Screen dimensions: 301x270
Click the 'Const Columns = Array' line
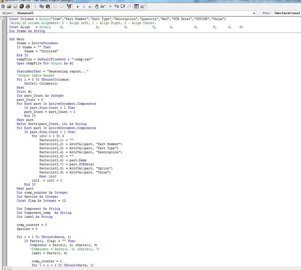[118, 19]
